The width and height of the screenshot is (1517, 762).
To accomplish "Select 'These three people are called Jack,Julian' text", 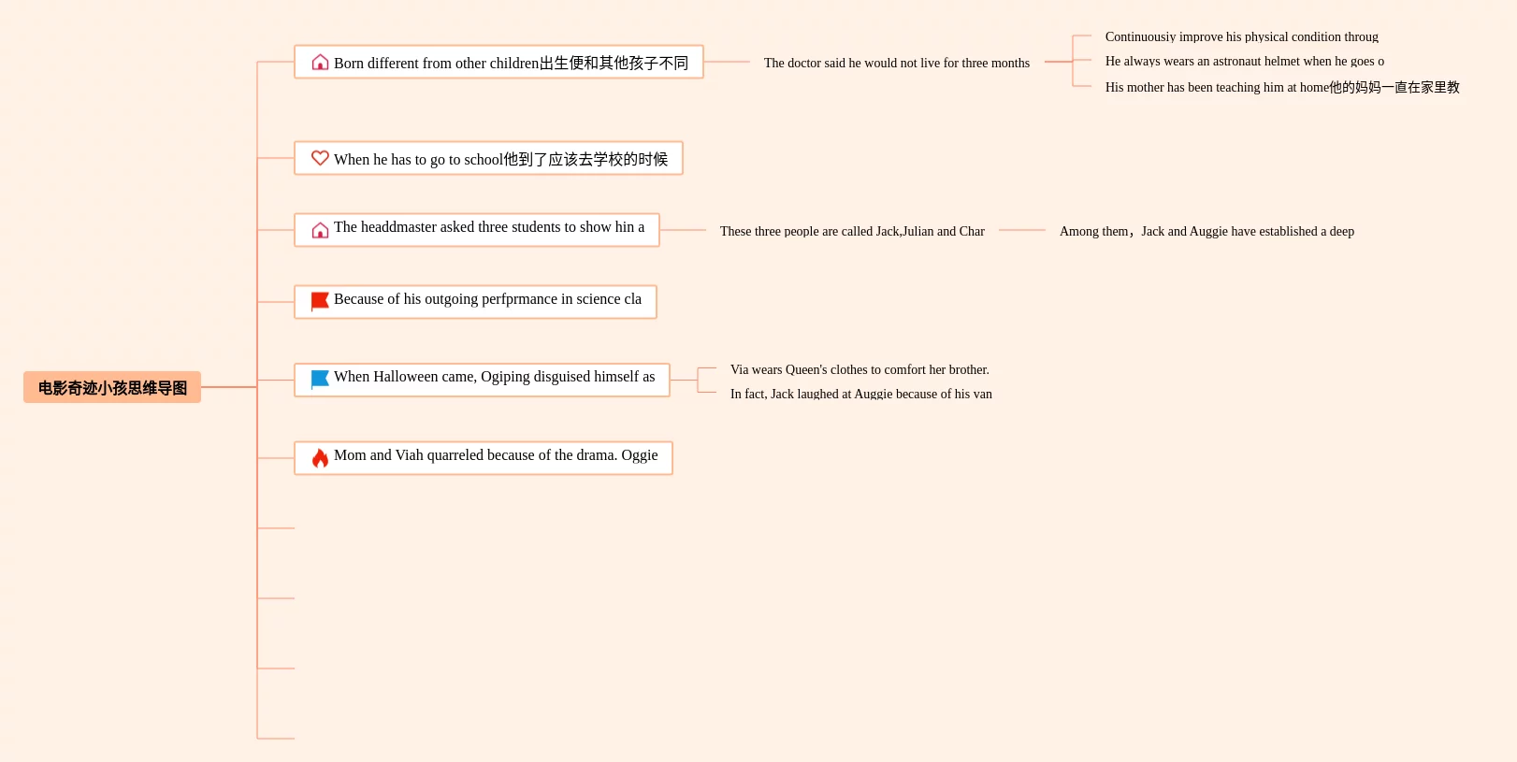I will coord(852,231).
